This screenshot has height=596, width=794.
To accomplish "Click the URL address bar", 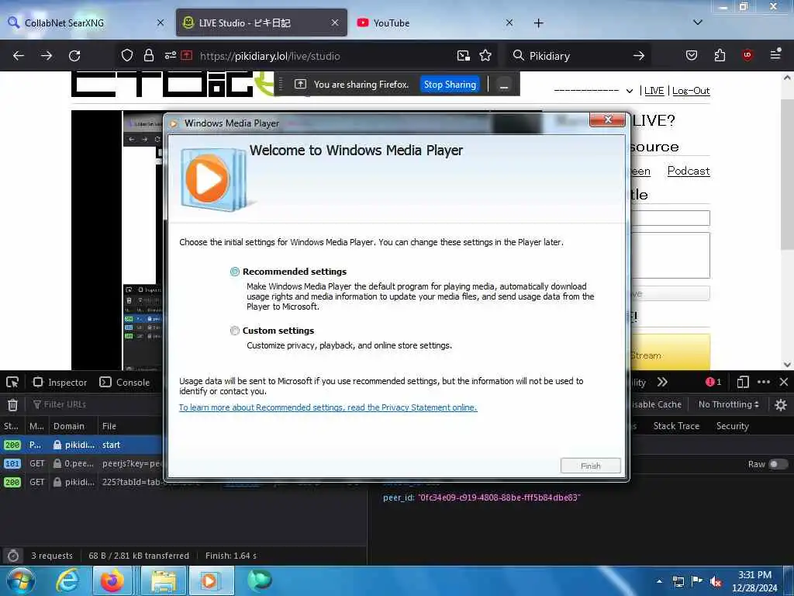I will point(324,56).
